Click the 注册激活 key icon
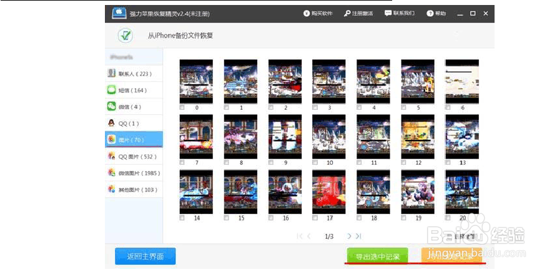Image resolution: width=557 pixels, height=272 pixels. 347,14
